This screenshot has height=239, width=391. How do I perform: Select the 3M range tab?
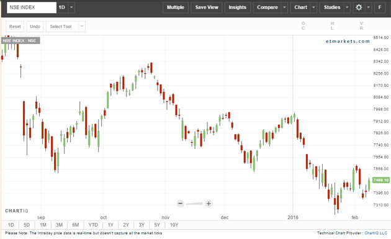pyautogui.click(x=59, y=225)
